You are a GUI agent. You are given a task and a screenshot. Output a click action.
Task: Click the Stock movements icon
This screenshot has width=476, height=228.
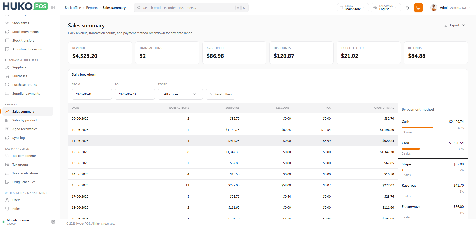click(x=7, y=32)
